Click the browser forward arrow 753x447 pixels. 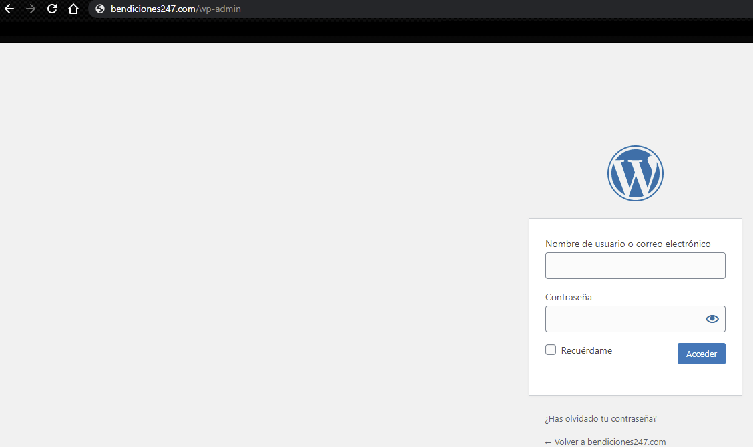[31, 9]
